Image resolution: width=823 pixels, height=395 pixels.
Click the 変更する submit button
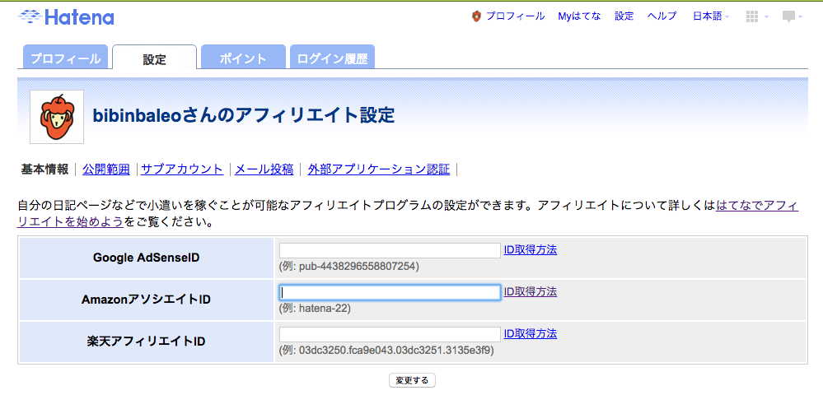pyautogui.click(x=412, y=380)
